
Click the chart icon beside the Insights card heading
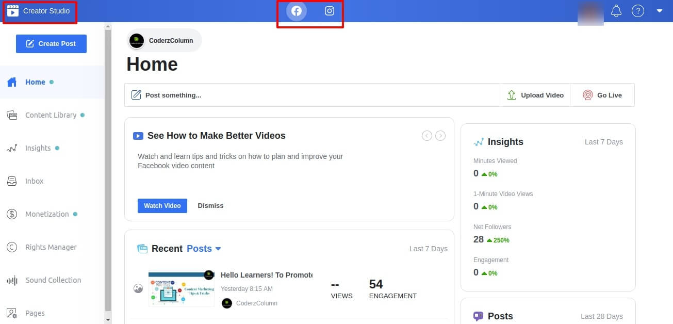pos(479,142)
